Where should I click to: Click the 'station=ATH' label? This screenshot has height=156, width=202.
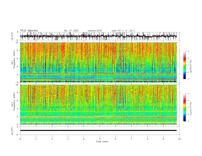95,31
